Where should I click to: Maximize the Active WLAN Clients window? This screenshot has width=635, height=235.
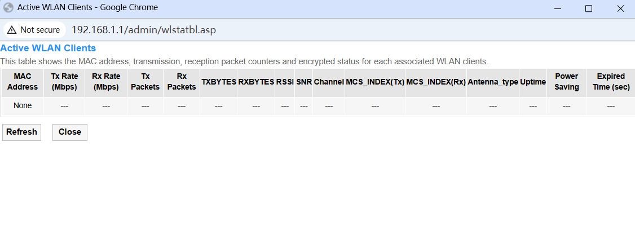click(x=589, y=8)
